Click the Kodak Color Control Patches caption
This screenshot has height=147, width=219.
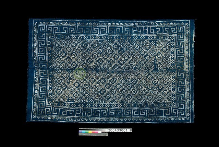[x=89, y=135]
